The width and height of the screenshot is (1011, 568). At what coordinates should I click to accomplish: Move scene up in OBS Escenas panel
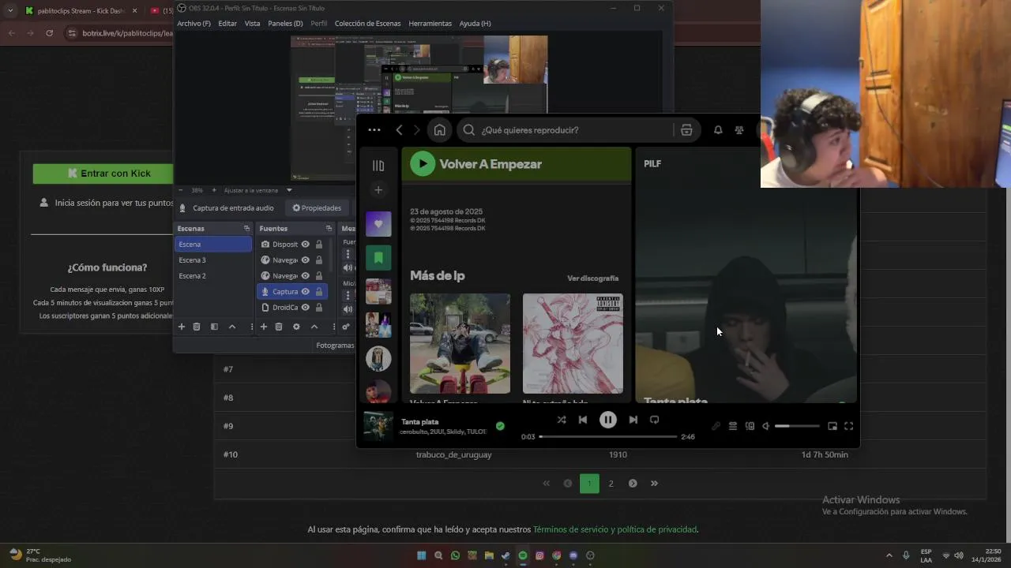[x=231, y=327]
